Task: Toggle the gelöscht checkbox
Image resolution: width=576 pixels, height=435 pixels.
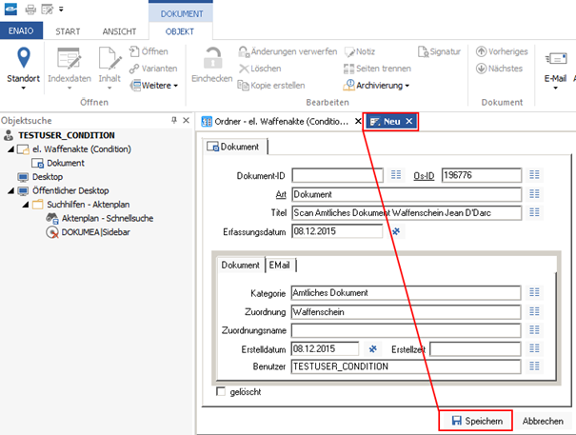Action: 222,391
